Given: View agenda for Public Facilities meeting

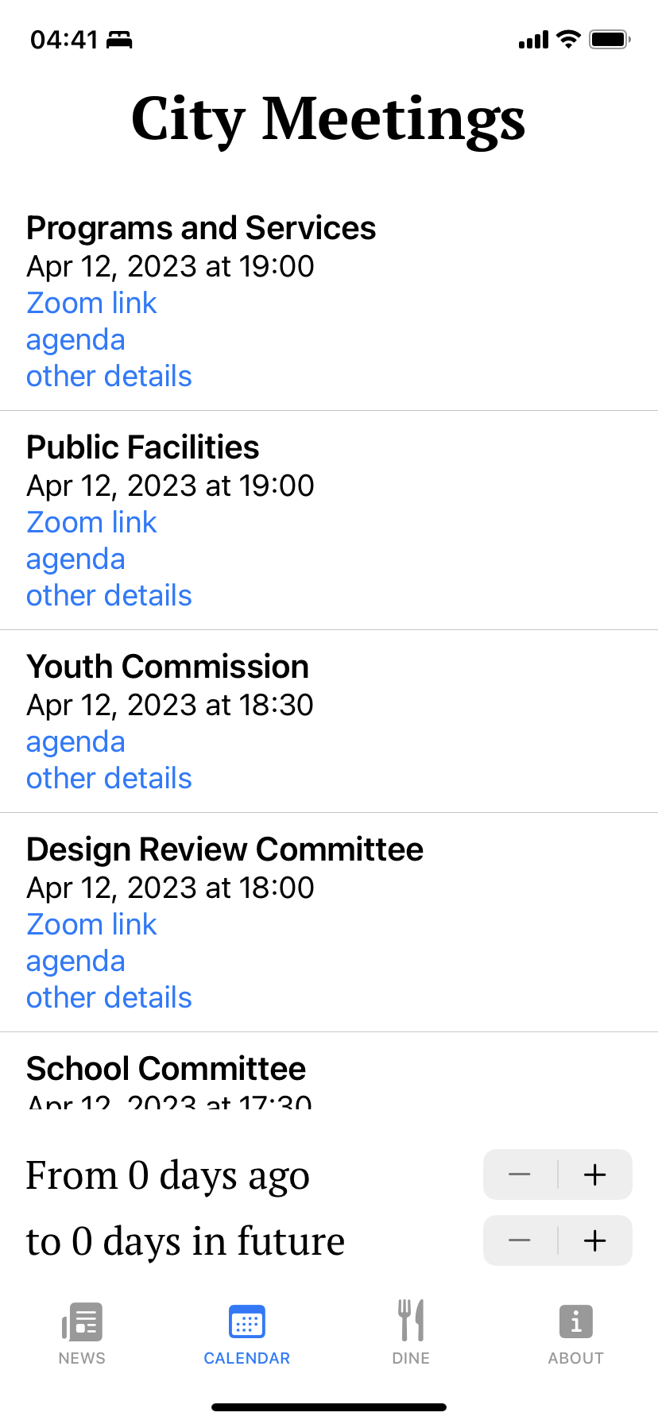Looking at the screenshot, I should tap(75, 559).
